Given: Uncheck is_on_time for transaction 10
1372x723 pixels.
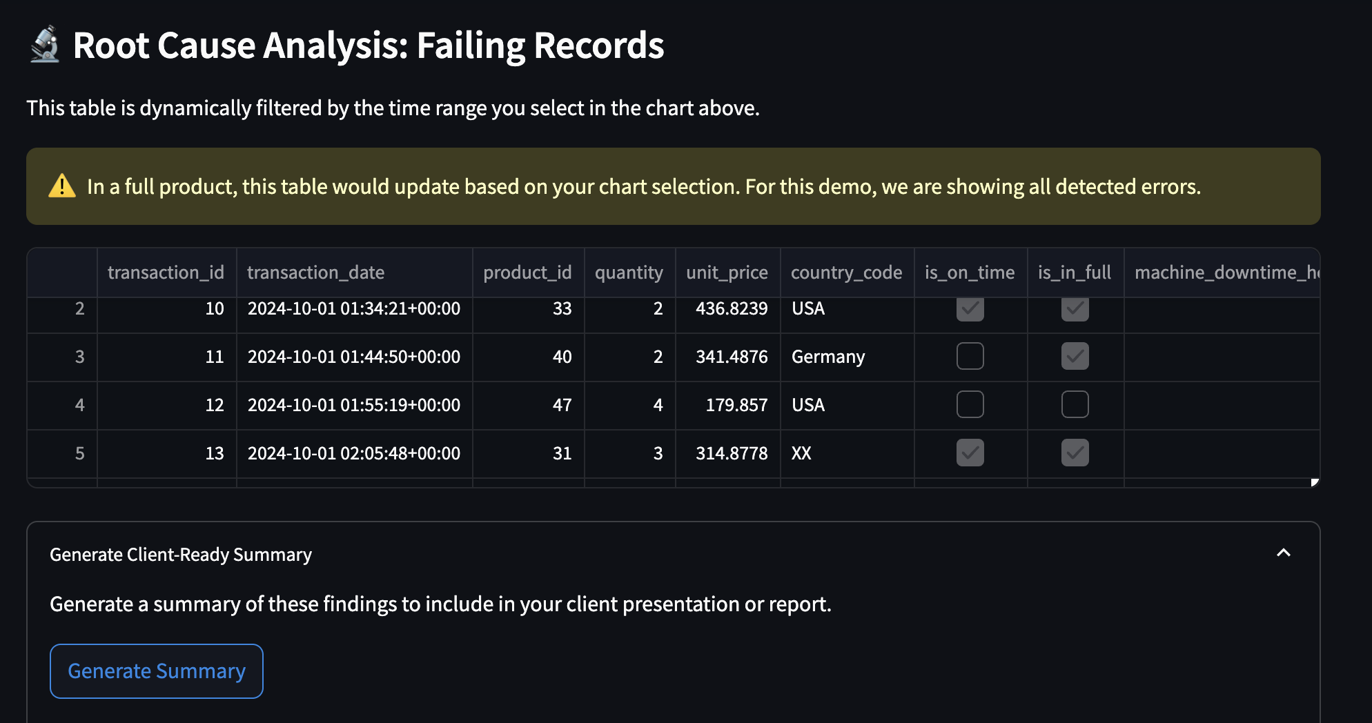Looking at the screenshot, I should pyautogui.click(x=970, y=309).
